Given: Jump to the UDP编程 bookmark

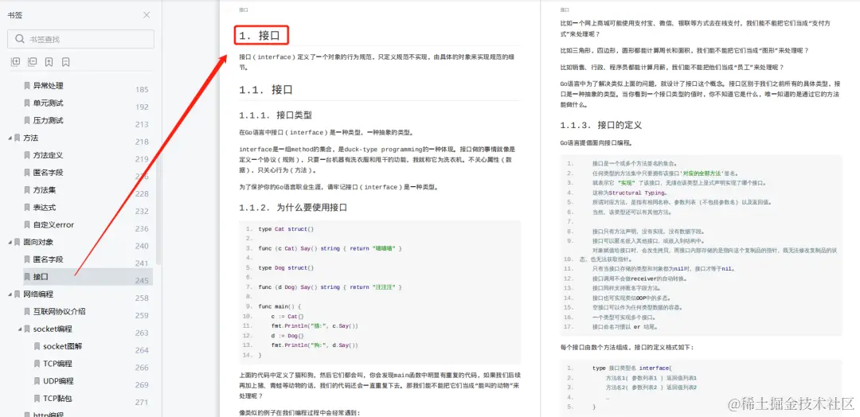Looking at the screenshot, I should (x=58, y=381).
